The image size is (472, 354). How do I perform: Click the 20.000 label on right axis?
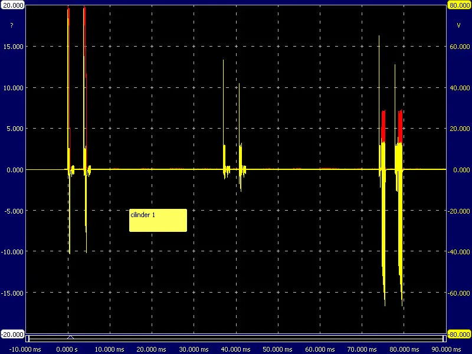click(x=460, y=129)
